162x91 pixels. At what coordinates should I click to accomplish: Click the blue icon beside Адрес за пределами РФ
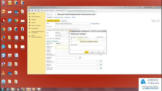[x=101, y=61]
